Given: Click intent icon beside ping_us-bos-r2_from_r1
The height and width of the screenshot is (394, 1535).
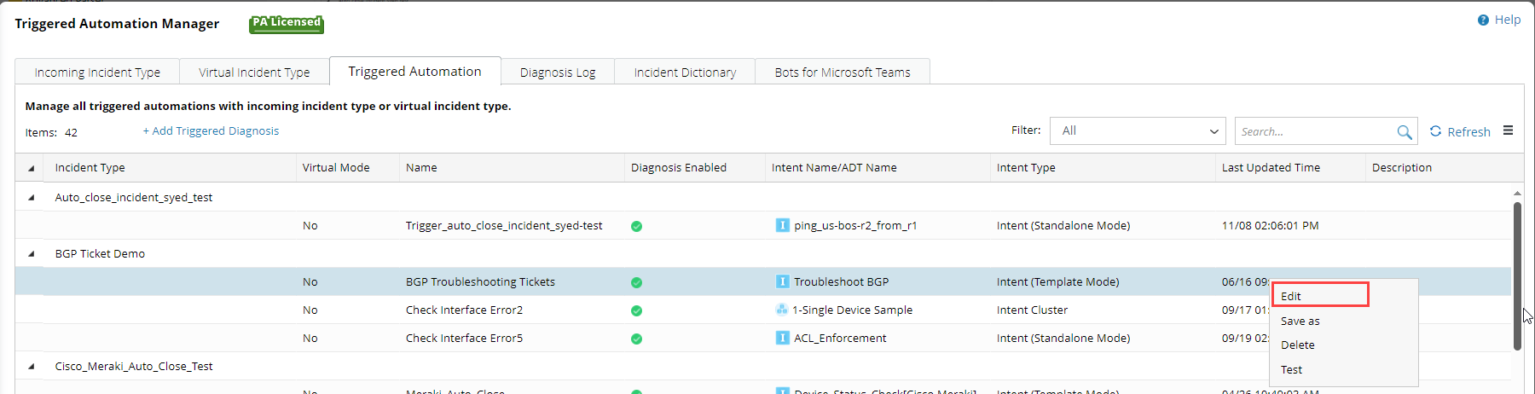Looking at the screenshot, I should coord(782,225).
